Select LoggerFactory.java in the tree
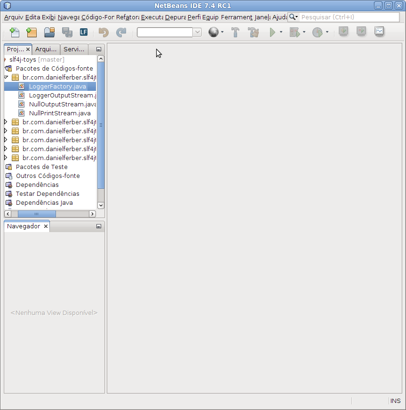The image size is (406, 410). 57,86
